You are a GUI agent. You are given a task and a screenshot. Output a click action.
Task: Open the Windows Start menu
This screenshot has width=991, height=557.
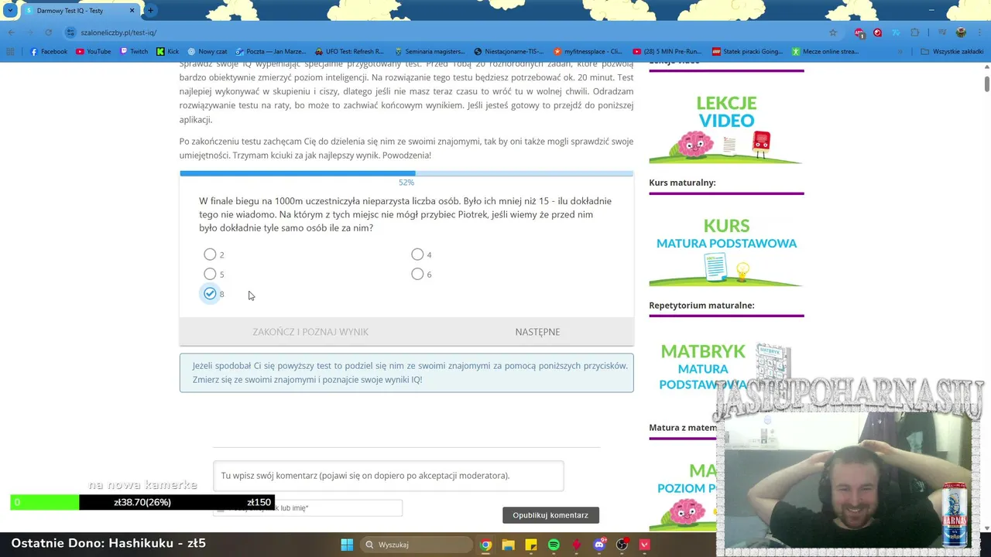tap(347, 545)
